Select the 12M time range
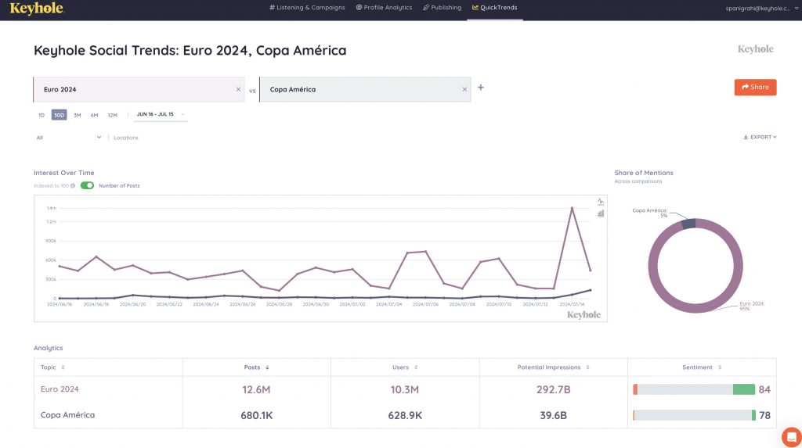The width and height of the screenshot is (802, 448). click(x=113, y=115)
